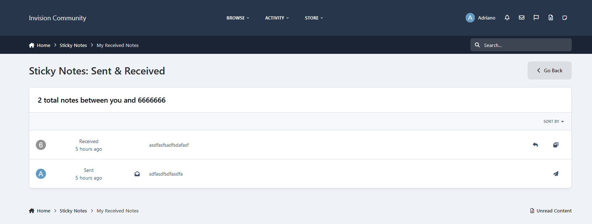Go to Sticky Notes in top breadcrumb
This screenshot has height=224, width=592.
click(73, 45)
